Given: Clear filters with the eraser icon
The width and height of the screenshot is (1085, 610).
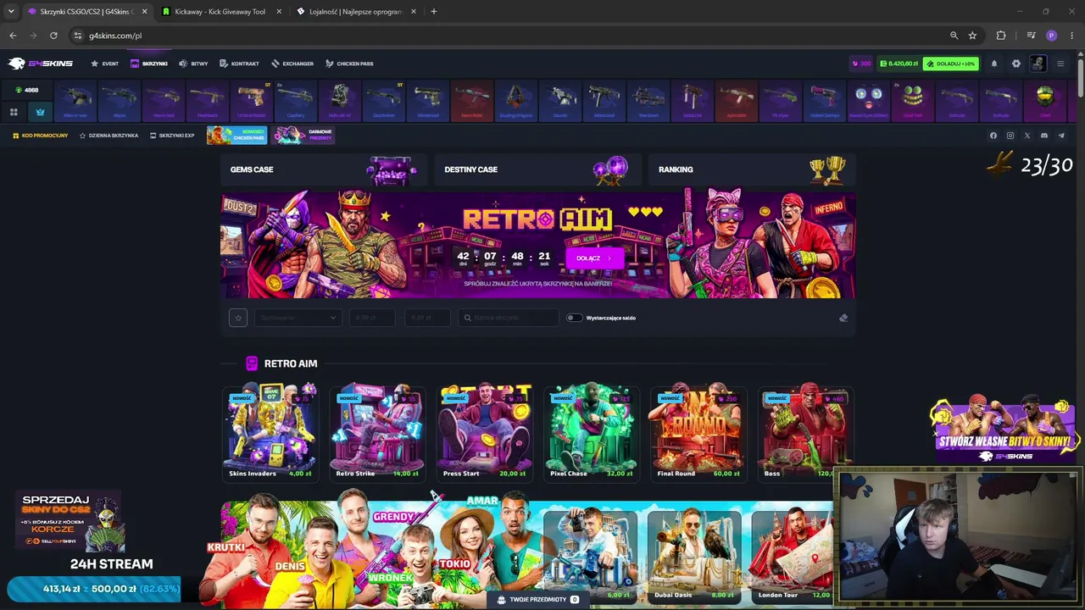Looking at the screenshot, I should pyautogui.click(x=843, y=318).
